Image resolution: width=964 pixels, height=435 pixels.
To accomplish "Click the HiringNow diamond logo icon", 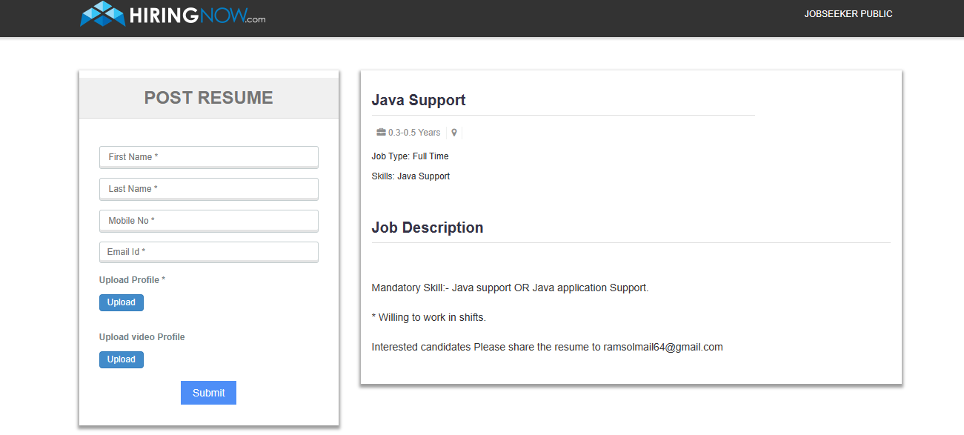I will (103, 14).
